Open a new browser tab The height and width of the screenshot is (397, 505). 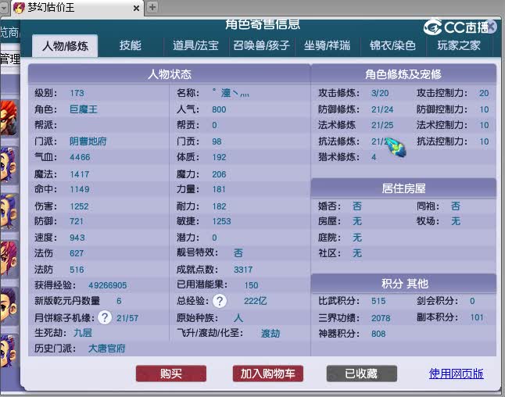point(152,7)
